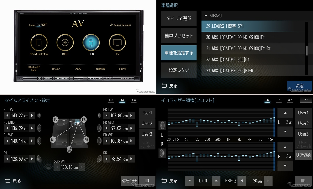Collapse the SUBARU manufacturer group
Viewport: 313px width, 189px height.
click(206, 16)
